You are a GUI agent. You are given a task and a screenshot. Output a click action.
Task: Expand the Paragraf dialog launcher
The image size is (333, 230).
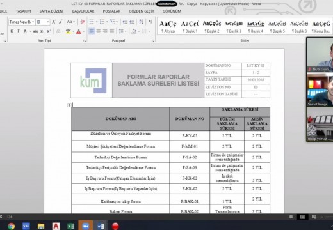point(153,40)
